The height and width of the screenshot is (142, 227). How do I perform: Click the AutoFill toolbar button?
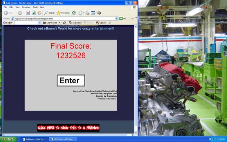pyautogui.click(x=88, y=23)
